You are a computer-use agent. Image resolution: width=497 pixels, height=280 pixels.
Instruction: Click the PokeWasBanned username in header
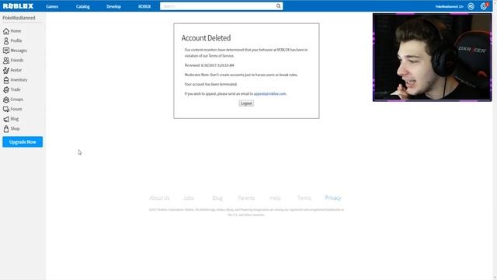coord(449,6)
